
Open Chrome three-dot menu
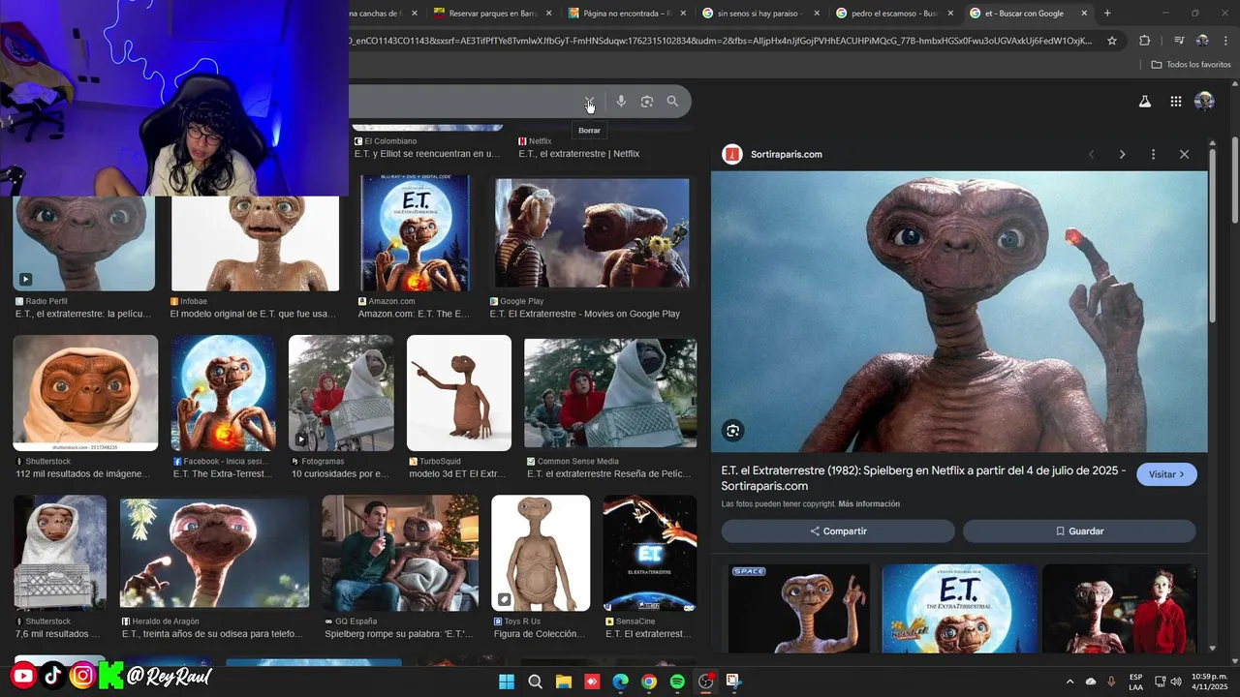1225,41
